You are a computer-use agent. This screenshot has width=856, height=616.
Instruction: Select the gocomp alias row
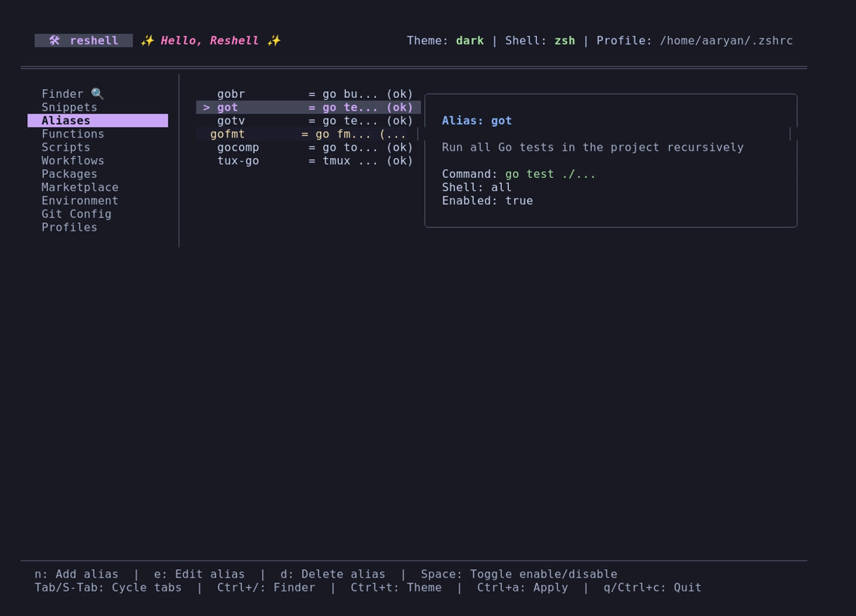(x=308, y=147)
